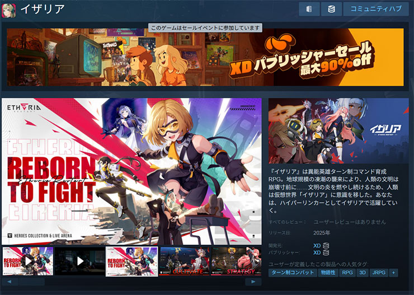This screenshot has width=414, height=295.
Task: Click the game description paragraph beginning 『イザリア』は
Action: (334, 191)
